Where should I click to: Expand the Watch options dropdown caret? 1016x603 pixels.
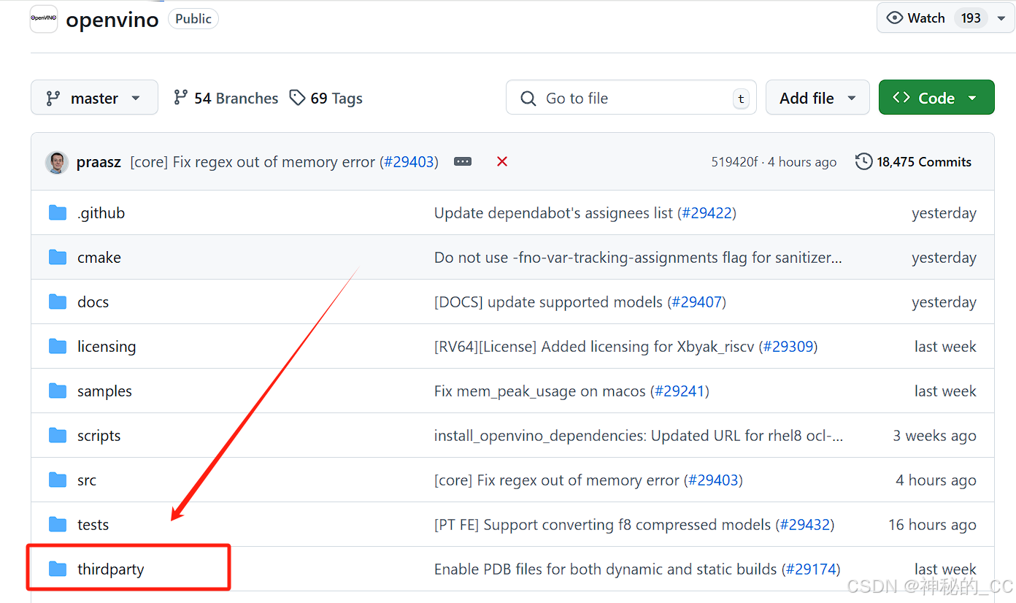pyautogui.click(x=1001, y=18)
